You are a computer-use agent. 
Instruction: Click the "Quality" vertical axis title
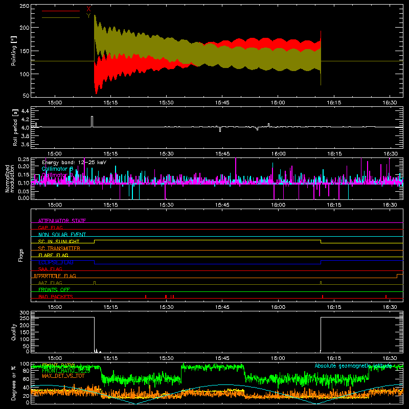(14, 332)
